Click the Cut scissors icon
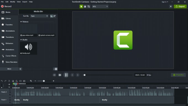Screen dimensions: 188x106 9,81
